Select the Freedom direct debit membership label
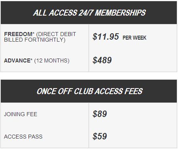This screenshot has width=178, height=149. tap(40, 37)
